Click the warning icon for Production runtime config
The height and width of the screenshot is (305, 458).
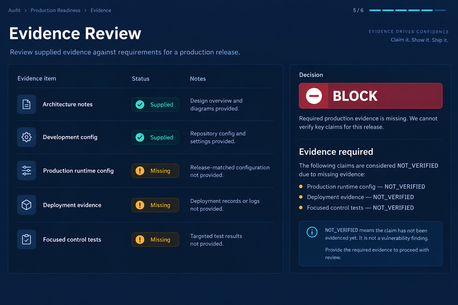(140, 171)
